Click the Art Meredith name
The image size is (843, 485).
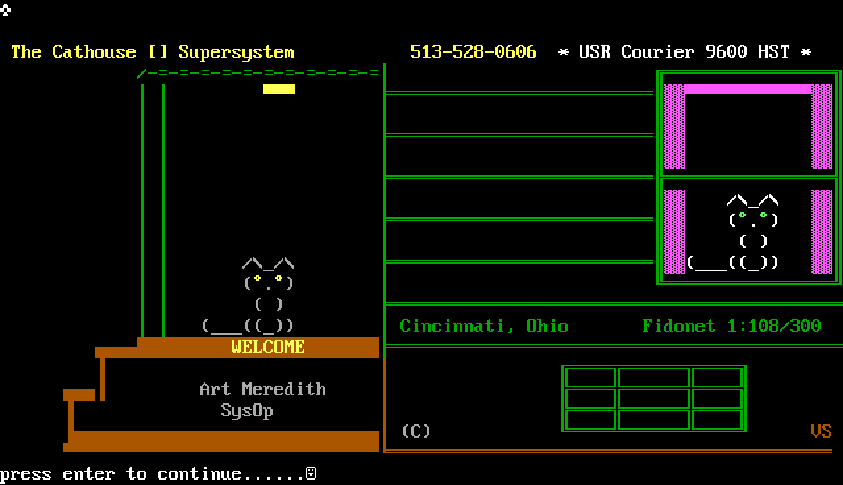262,389
